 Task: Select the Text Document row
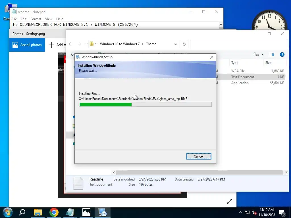pyautogui.click(x=250, y=77)
